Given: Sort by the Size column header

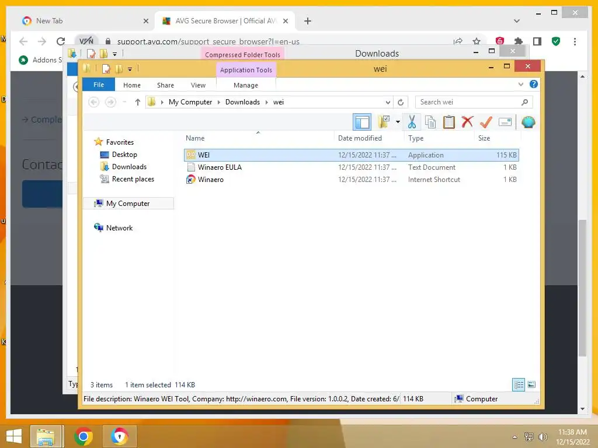Looking at the screenshot, I should click(x=498, y=138).
